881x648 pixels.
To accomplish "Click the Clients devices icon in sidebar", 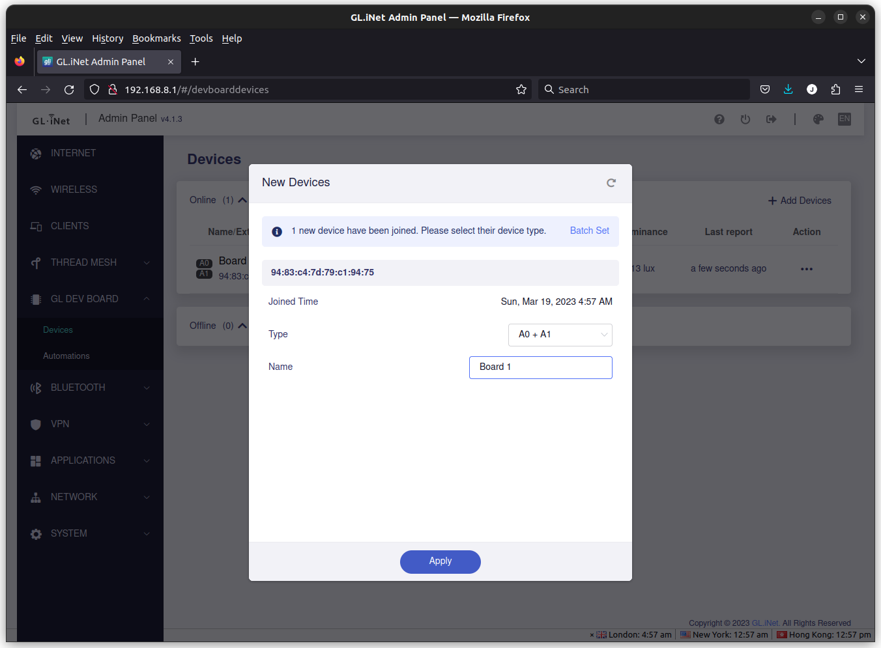I will tap(36, 227).
